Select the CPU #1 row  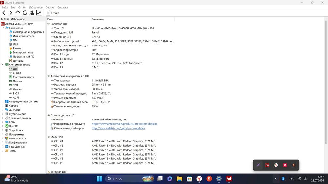coord(111,141)
